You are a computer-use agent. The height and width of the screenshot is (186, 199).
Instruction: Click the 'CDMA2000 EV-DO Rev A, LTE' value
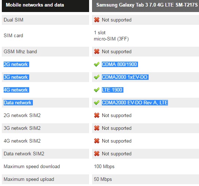[135, 102]
